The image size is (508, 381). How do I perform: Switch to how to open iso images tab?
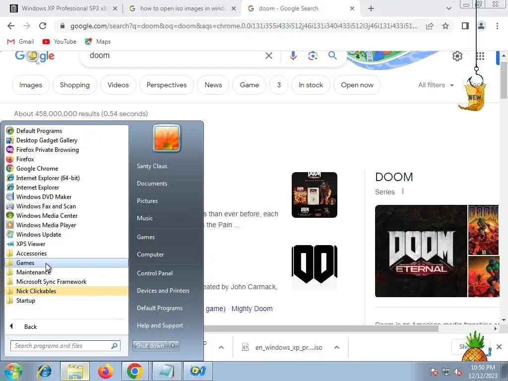pyautogui.click(x=183, y=8)
